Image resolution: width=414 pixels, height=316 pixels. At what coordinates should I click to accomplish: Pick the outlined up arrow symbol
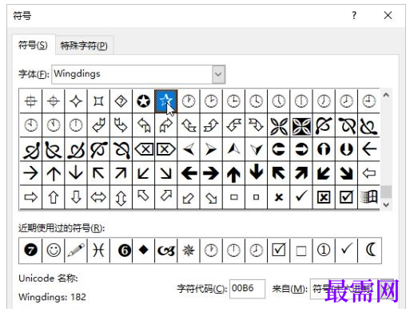click(54, 197)
